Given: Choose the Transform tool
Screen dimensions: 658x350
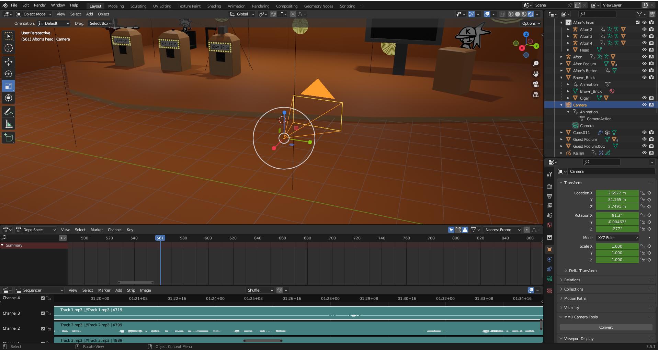Looking at the screenshot, I should (x=9, y=98).
